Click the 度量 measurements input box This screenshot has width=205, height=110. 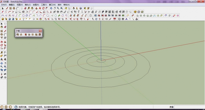point(189,107)
